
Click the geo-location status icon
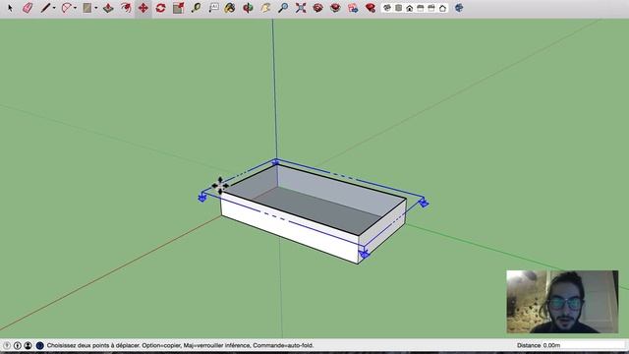coord(7,345)
